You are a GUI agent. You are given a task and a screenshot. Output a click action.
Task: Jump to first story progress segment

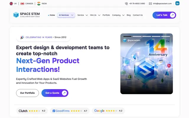coord(128,36)
